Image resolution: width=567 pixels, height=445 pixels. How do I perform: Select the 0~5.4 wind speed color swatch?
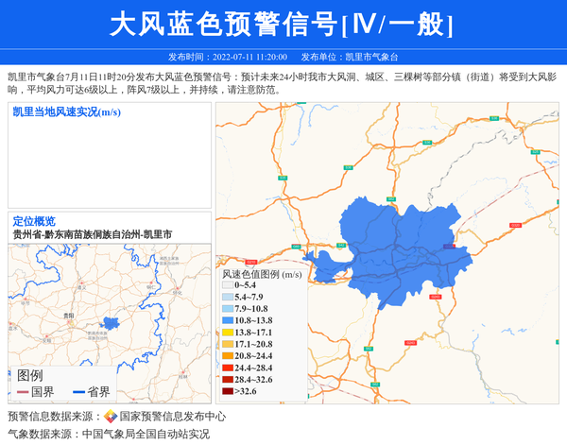pyautogui.click(x=227, y=285)
